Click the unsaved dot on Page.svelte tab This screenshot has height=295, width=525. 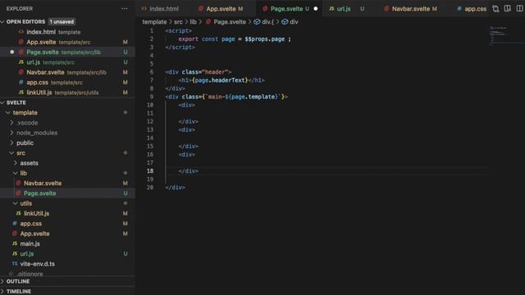pos(315,9)
